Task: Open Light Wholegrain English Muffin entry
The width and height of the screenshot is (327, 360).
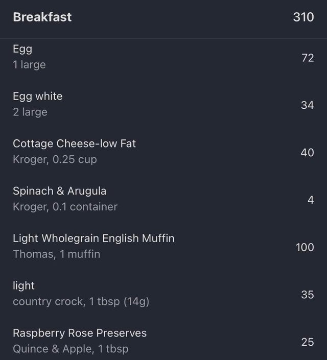Action: point(163,246)
